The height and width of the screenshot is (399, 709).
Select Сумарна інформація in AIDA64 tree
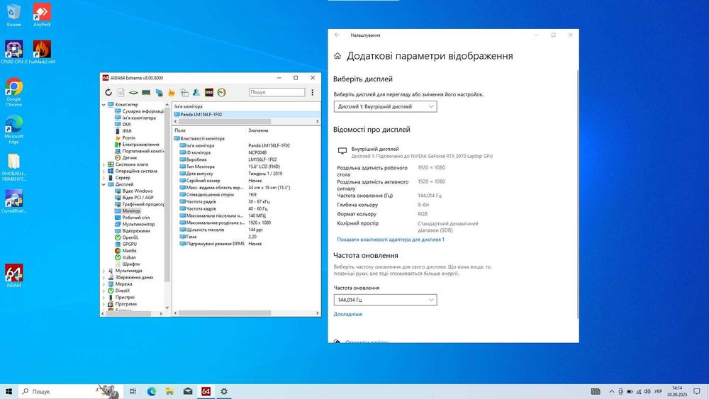click(140, 111)
